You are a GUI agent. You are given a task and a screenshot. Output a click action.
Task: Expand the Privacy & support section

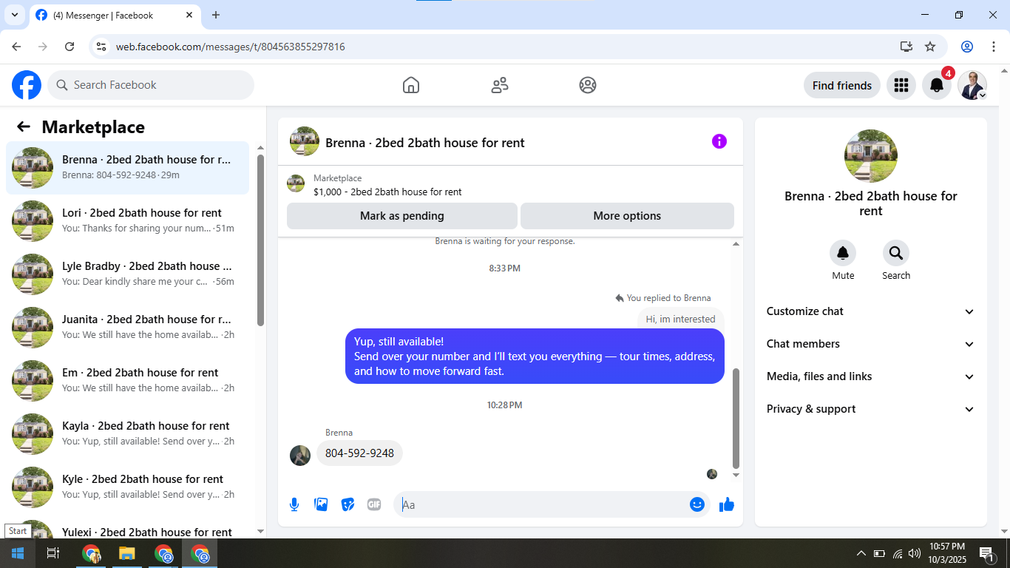click(x=871, y=409)
